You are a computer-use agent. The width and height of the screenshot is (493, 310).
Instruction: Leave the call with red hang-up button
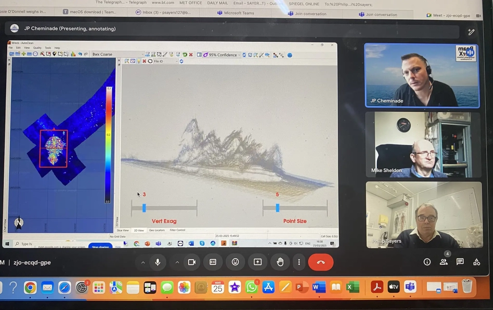coord(321,262)
